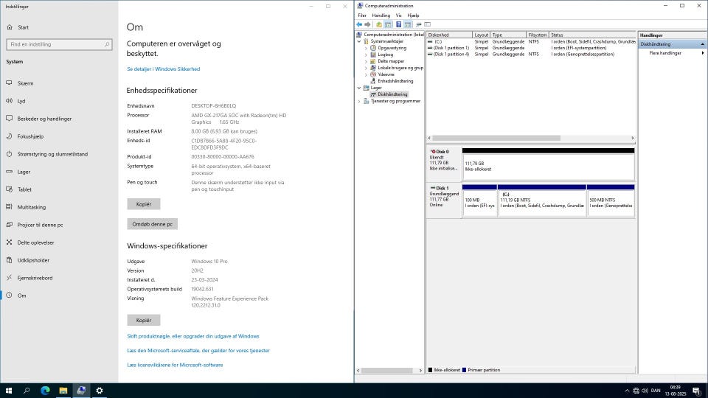708x398 pixels.
Task: Open the Handling menu
Action: pos(381,15)
